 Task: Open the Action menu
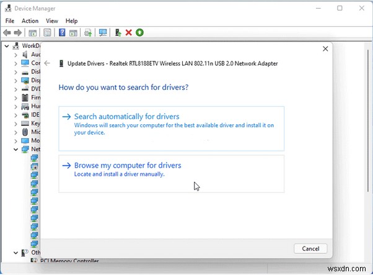(x=30, y=21)
